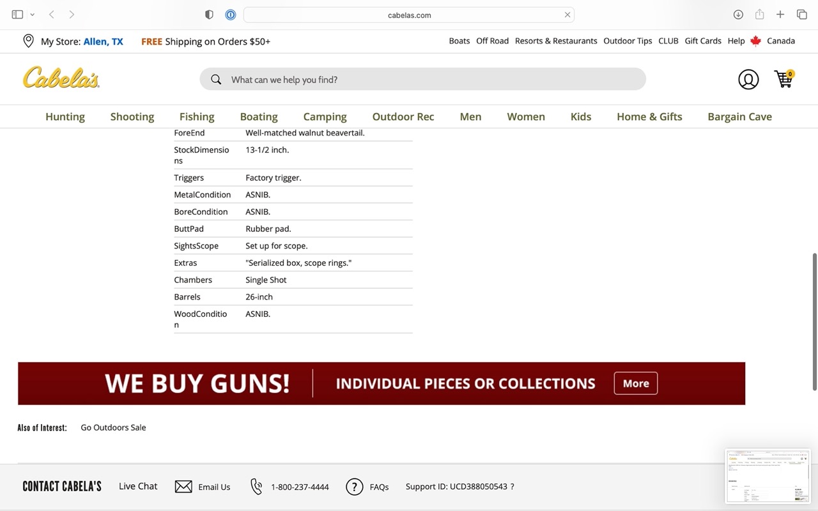Open the Hunting menu
This screenshot has height=511, width=818.
click(65, 116)
